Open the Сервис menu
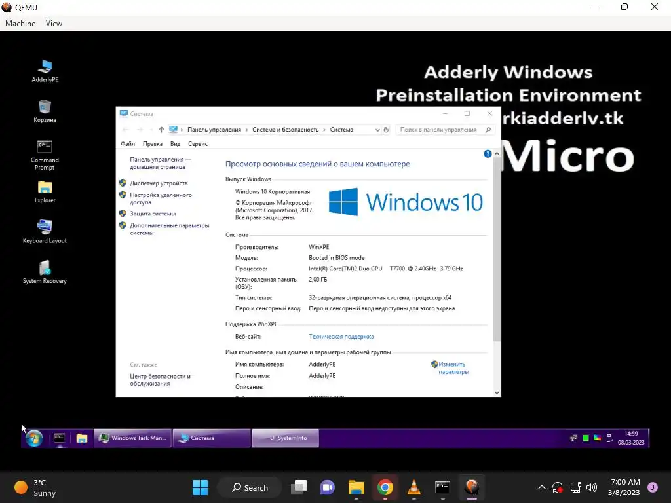Image resolution: width=671 pixels, height=503 pixels. pyautogui.click(x=198, y=143)
